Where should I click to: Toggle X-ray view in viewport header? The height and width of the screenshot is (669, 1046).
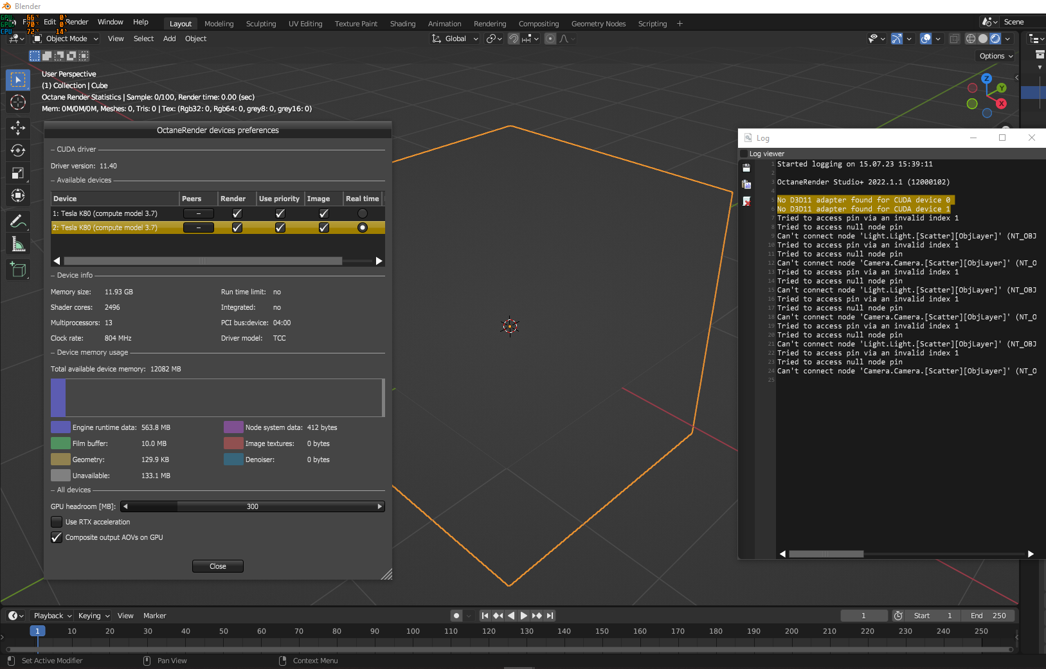954,39
